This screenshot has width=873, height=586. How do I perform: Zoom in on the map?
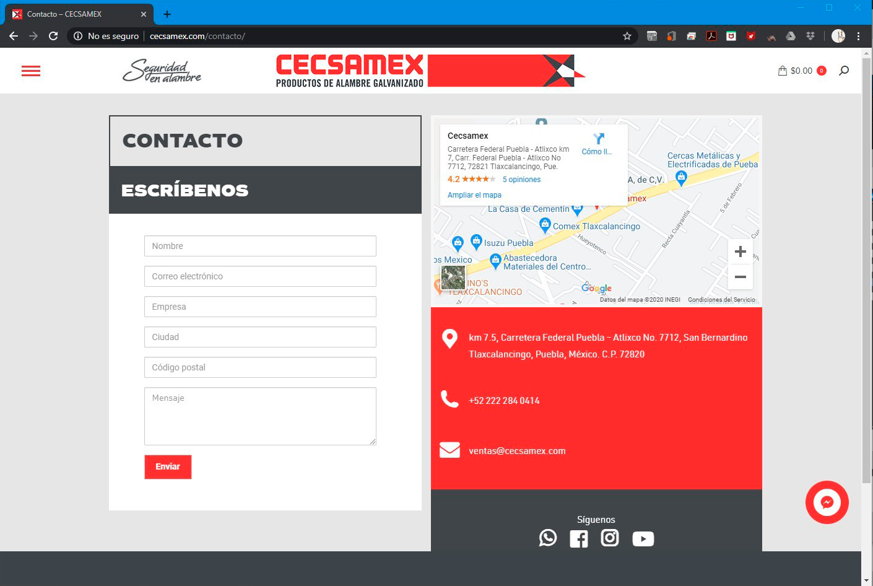click(x=741, y=251)
